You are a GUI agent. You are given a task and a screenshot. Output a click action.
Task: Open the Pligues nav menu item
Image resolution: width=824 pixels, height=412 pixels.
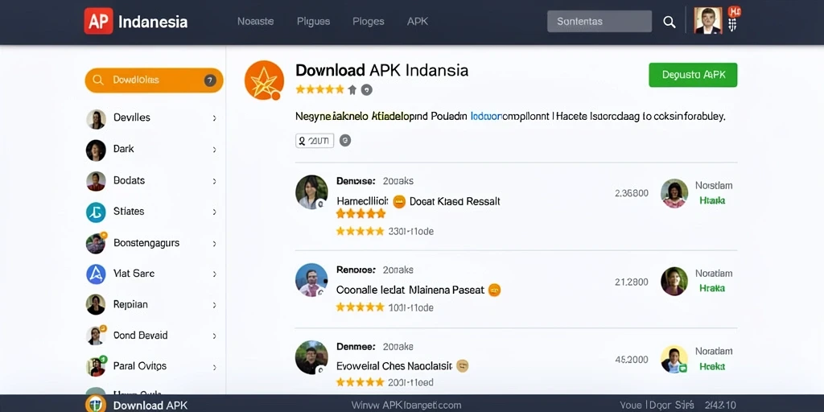coord(313,22)
